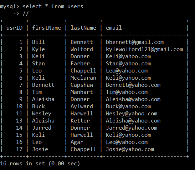The image size is (195, 170).
Task: Click the last name Agar
Action: (x=77, y=142)
